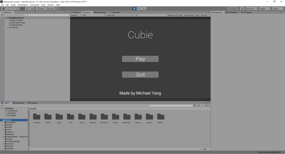The height and width of the screenshot is (154, 285).
Task: Open the Inspector panel options menu
Action: pyautogui.click(x=283, y=12)
